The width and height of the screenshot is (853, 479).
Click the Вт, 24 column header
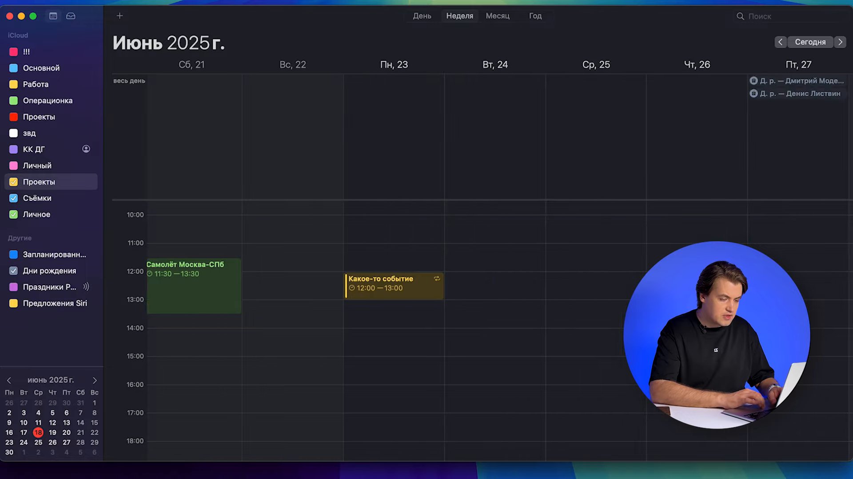tap(495, 65)
